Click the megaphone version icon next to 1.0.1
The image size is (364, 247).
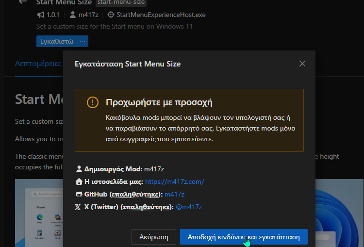point(40,15)
